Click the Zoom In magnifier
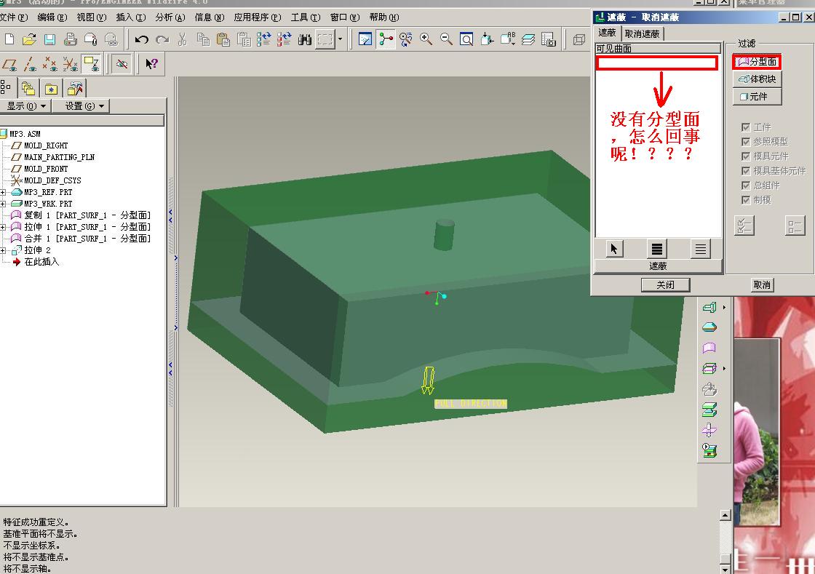815x574 pixels. (x=426, y=39)
